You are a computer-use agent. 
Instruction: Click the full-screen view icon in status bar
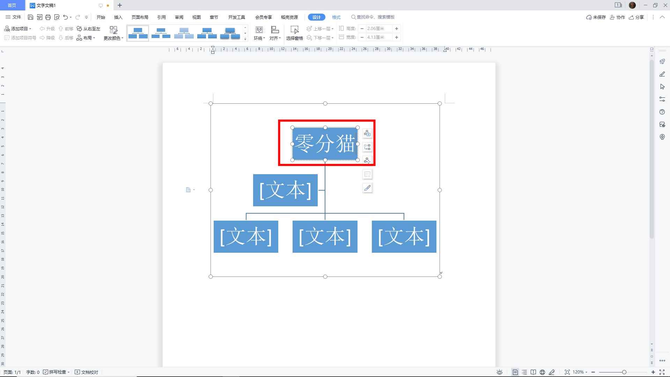coord(662,372)
